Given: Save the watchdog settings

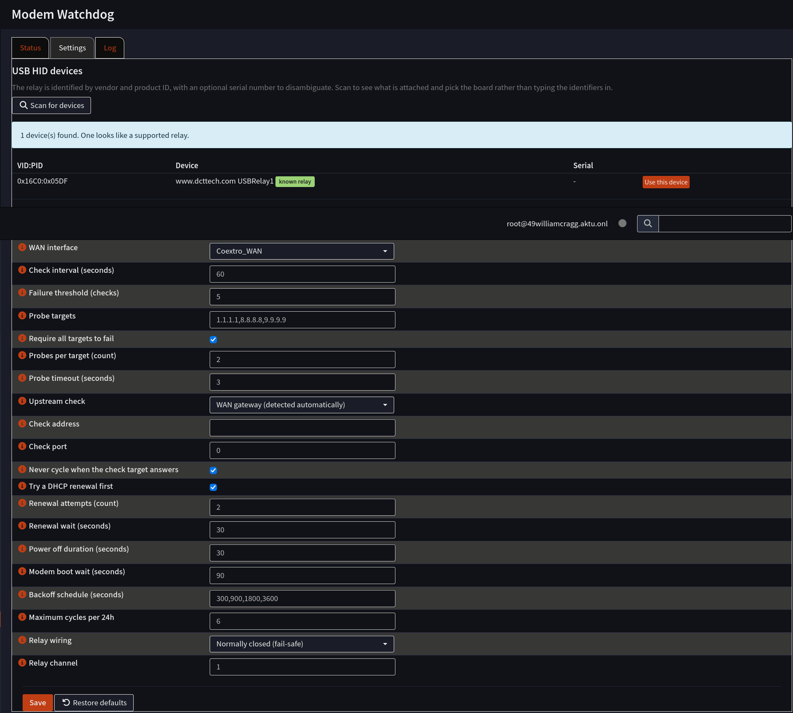Looking at the screenshot, I should 38,703.
